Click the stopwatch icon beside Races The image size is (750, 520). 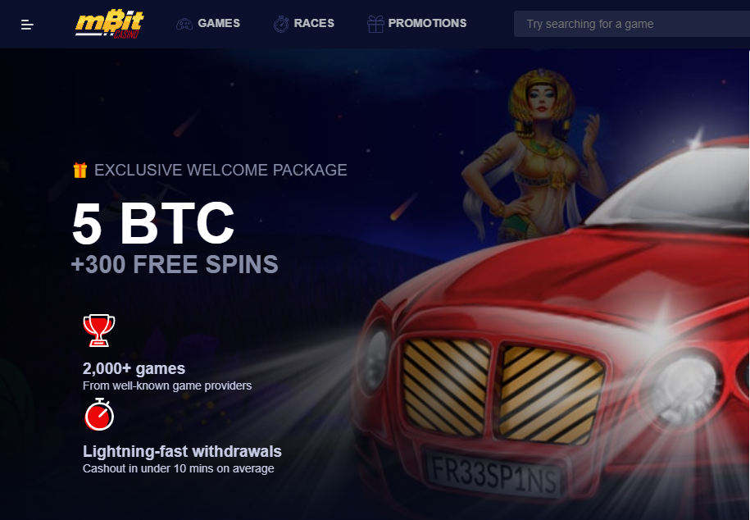pos(281,24)
